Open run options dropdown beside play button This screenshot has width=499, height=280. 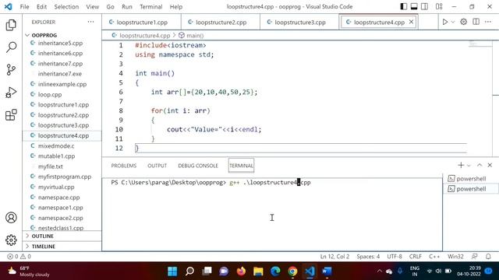point(453,22)
